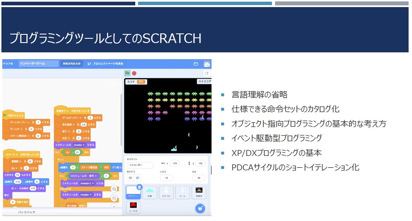Zoom out on the code workspace

pyautogui.click(x=114, y=198)
